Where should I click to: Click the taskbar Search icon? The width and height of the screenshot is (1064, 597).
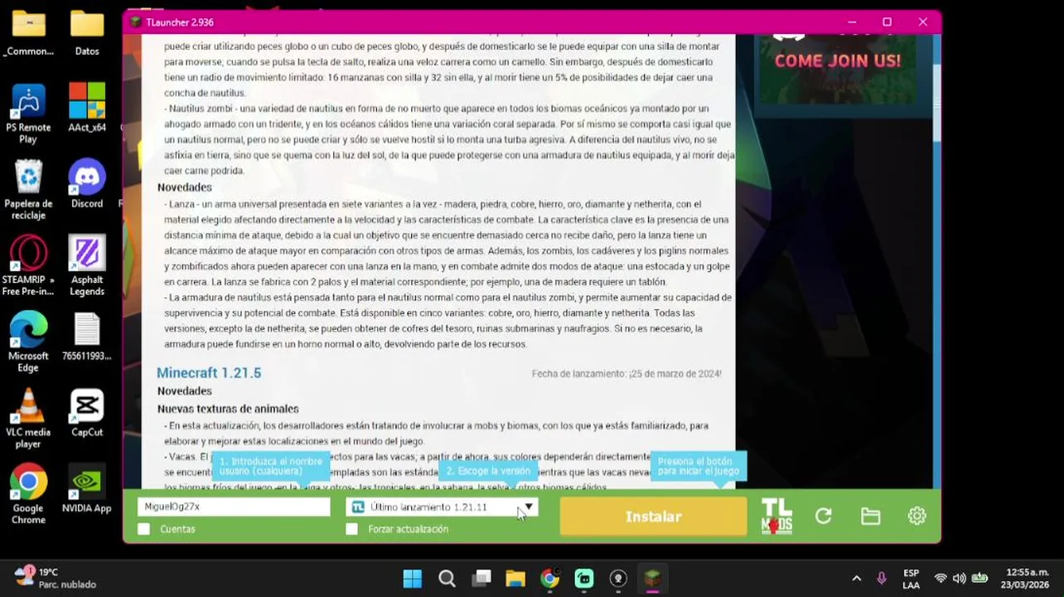click(x=447, y=579)
